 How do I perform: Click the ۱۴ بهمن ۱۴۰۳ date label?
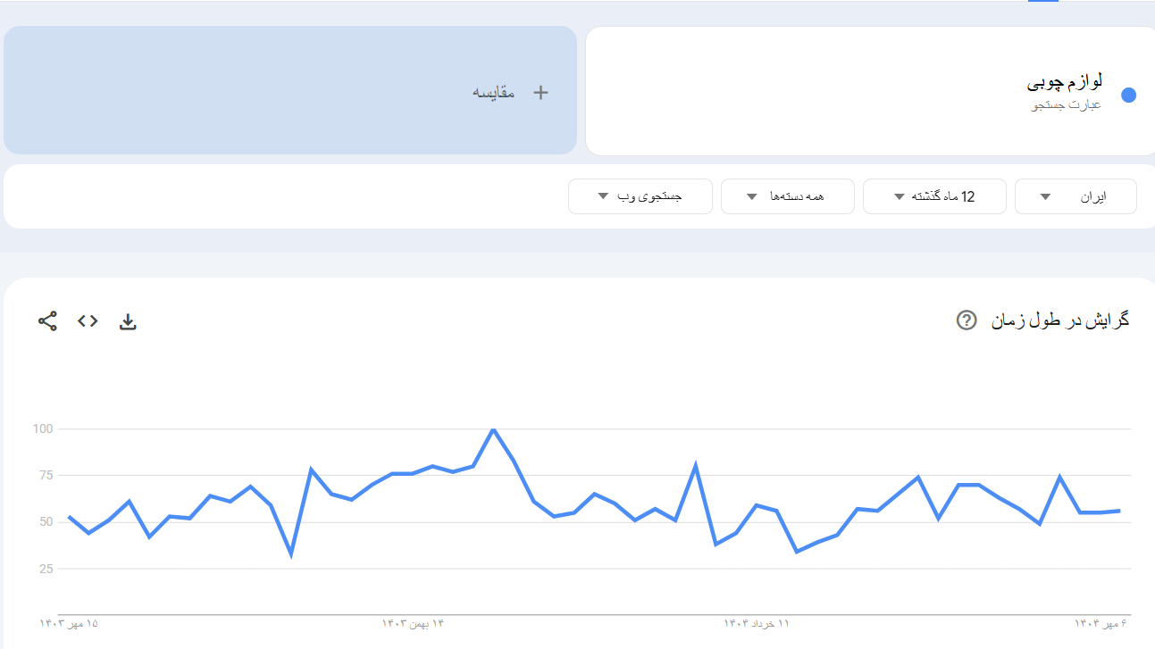pyautogui.click(x=413, y=623)
